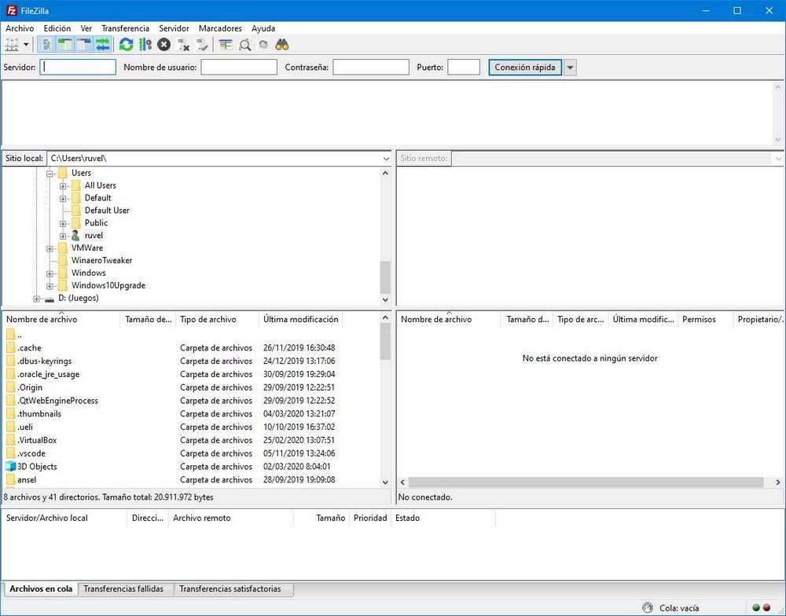The height and width of the screenshot is (616, 786).
Task: Click the ruvel user icon in tree
Action: 75,236
